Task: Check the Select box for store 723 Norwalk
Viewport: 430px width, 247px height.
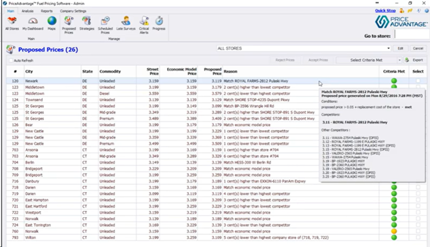Action: point(418,218)
